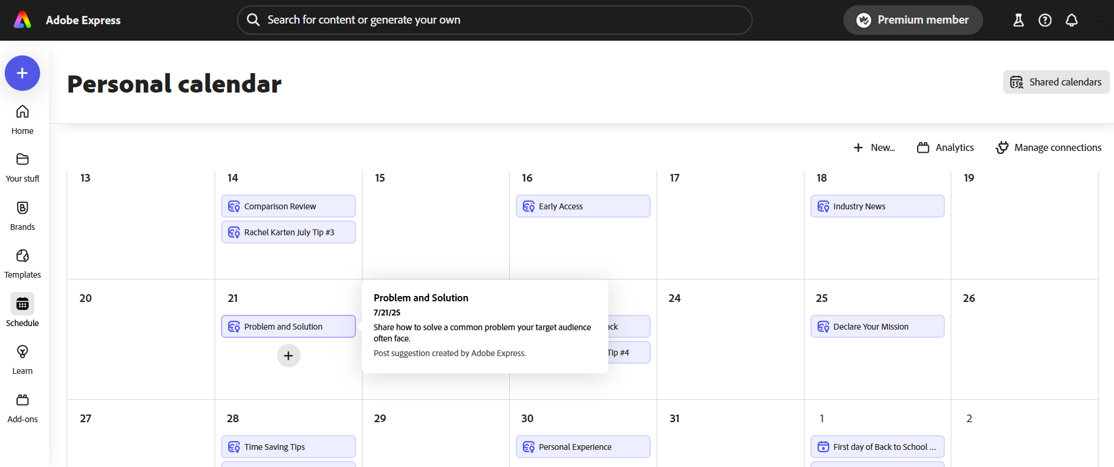Image resolution: width=1114 pixels, height=467 pixels.
Task: Open Rachel Karten July Tip #3 post
Action: click(x=288, y=232)
